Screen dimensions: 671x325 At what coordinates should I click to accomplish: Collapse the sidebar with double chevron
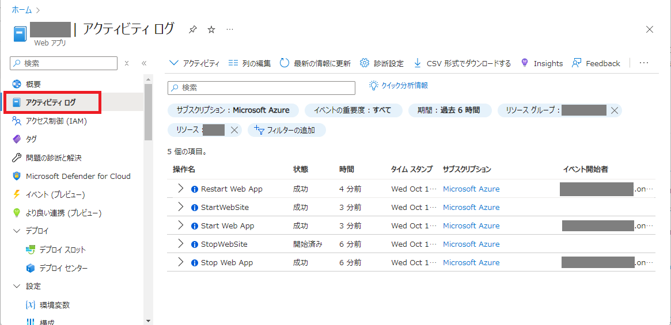coord(144,63)
